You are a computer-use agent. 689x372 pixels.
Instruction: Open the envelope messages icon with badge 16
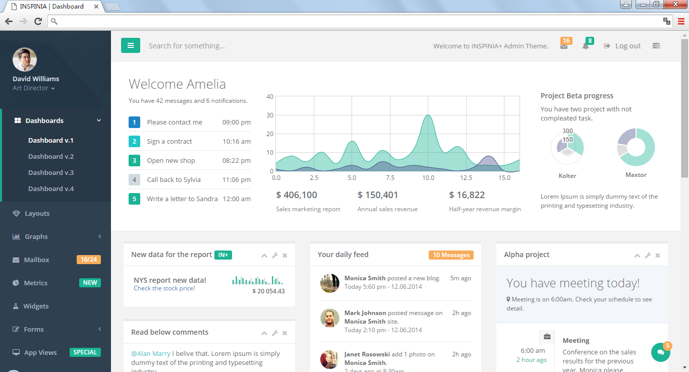click(x=564, y=46)
